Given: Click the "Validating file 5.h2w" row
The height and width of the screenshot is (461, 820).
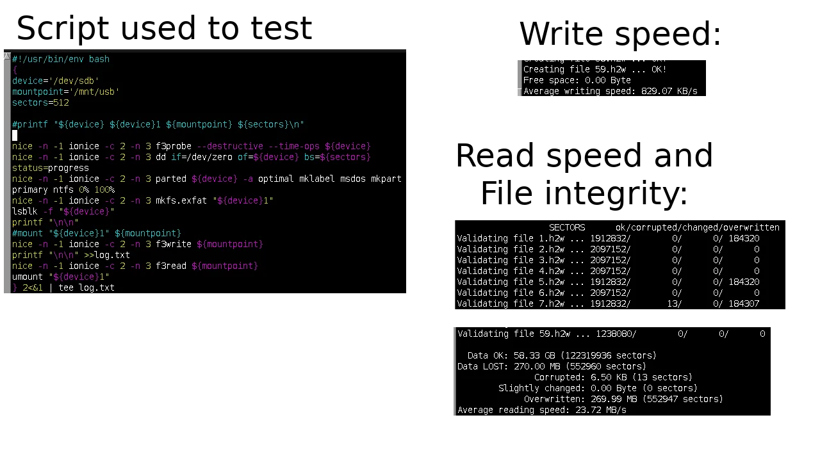Looking at the screenshot, I should click(609, 282).
